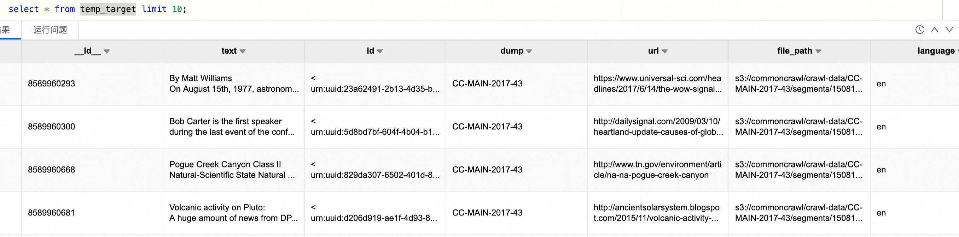Open the dump column dropdown arrow
Image resolution: width=959 pixels, height=237 pixels.
point(529,51)
